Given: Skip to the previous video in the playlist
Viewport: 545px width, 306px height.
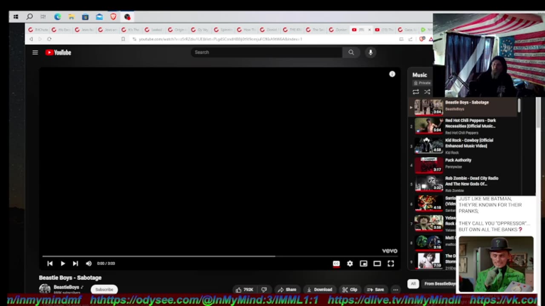Looking at the screenshot, I should tap(50, 263).
